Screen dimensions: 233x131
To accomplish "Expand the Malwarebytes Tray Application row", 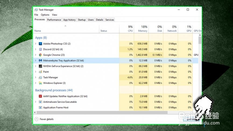I will (36, 61).
